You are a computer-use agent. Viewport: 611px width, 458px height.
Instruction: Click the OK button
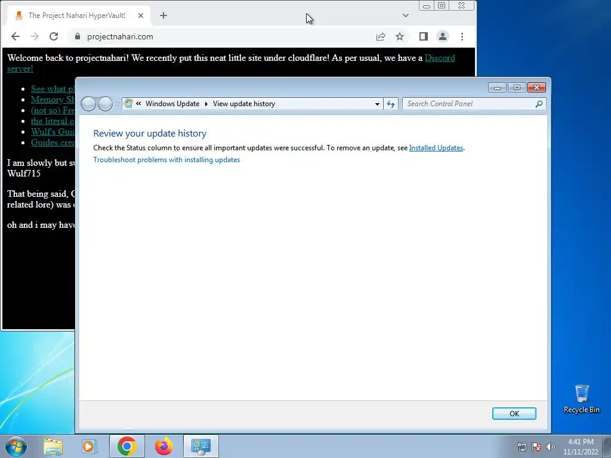[x=514, y=414]
